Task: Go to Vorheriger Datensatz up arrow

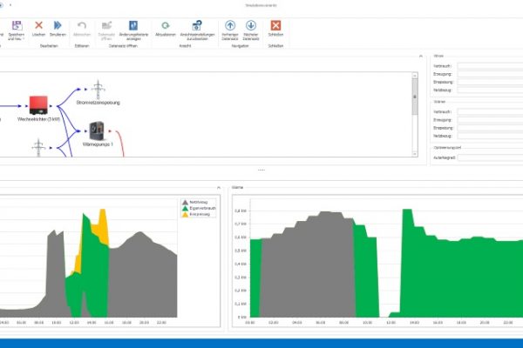Action: coord(230,25)
